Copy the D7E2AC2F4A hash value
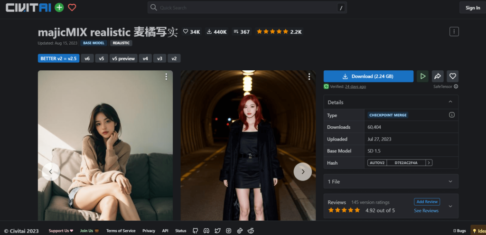 pos(406,163)
